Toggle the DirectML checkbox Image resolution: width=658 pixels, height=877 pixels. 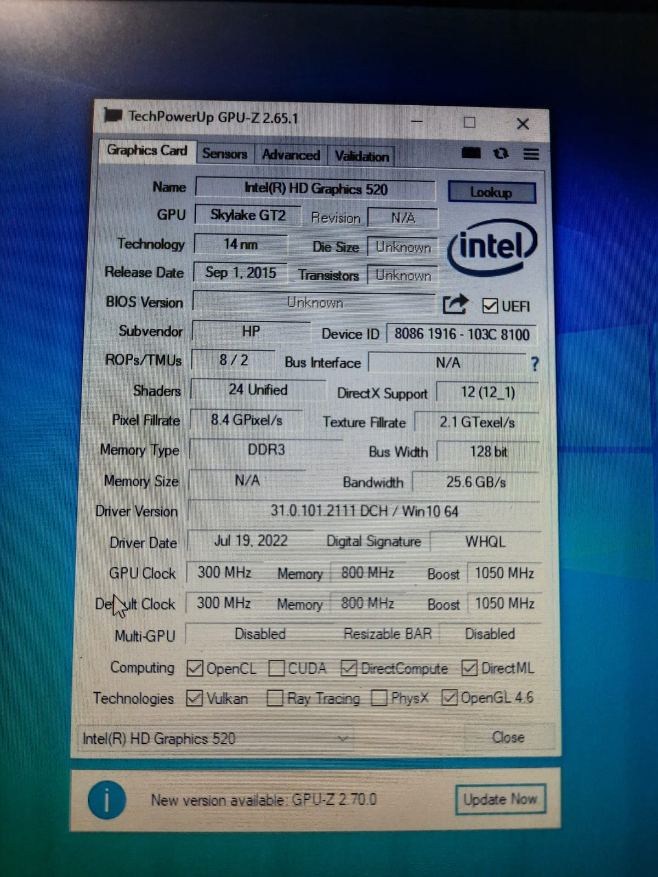click(469, 668)
